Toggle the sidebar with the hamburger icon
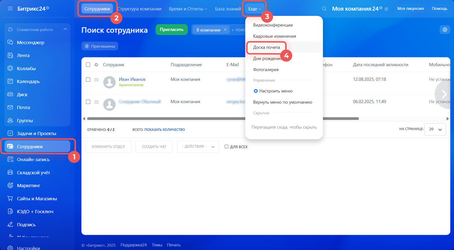Screen dimensions: 454x250 10,8
